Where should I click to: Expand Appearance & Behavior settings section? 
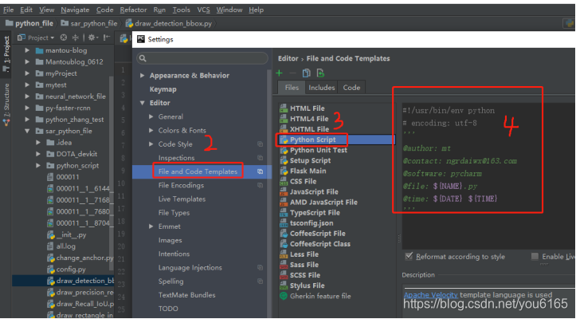tap(142, 76)
